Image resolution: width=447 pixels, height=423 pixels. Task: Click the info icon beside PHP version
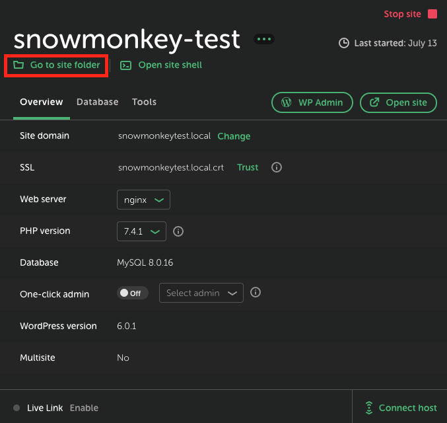(x=178, y=231)
